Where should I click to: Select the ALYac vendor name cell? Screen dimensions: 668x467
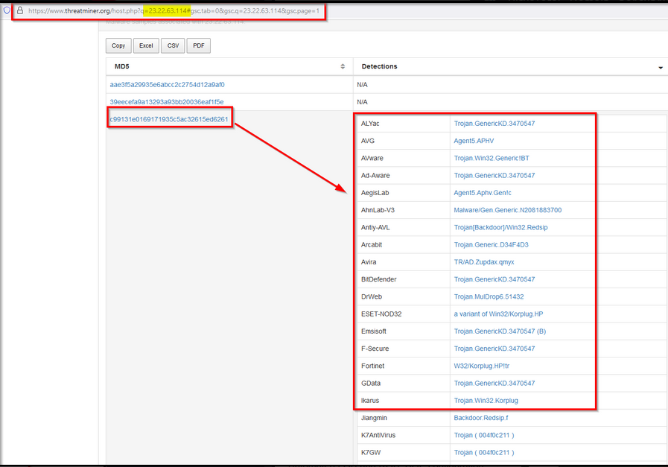[x=404, y=124]
